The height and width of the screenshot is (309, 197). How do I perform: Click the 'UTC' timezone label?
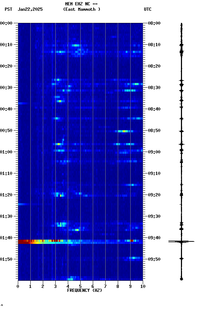point(148,9)
